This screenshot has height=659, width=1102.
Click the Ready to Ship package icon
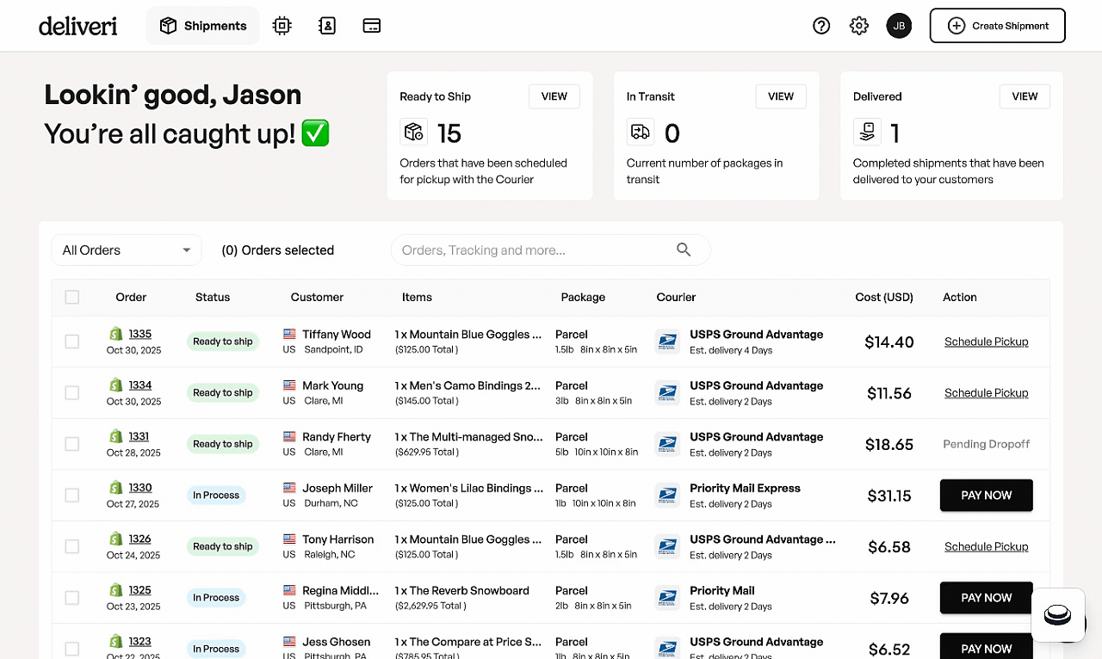[414, 132]
